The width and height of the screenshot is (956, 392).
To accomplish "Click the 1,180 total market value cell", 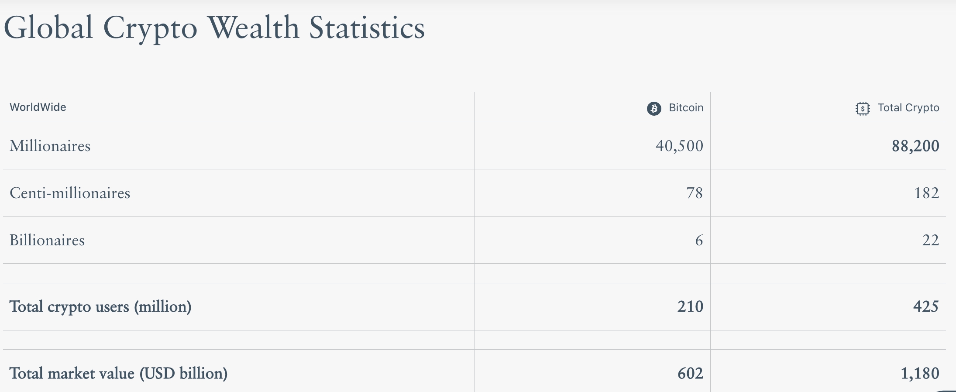I will (920, 374).
